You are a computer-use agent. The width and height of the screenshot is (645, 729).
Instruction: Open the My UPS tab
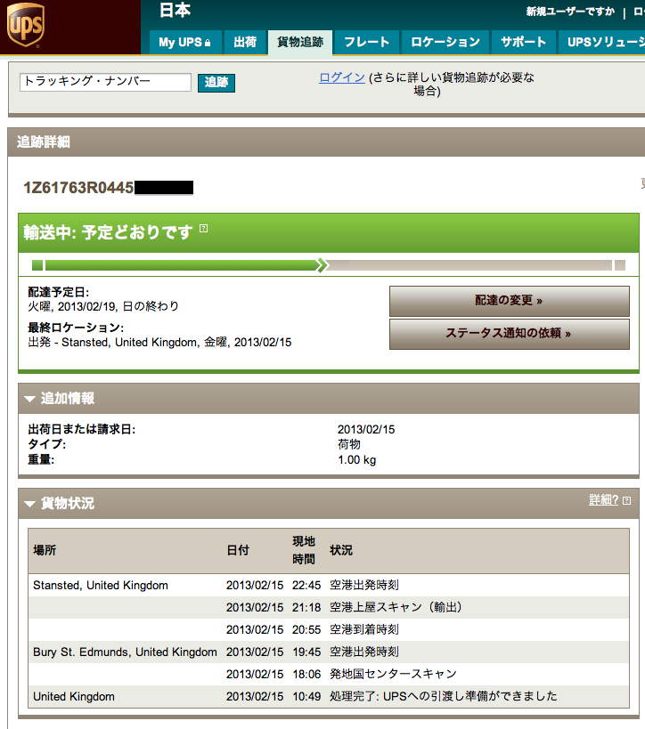[x=185, y=43]
